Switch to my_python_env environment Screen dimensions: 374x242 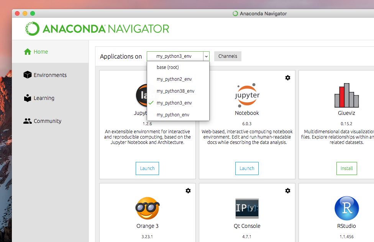[173, 115]
